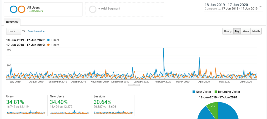
Task: Click the orange Users legend dot
Action: tap(48, 45)
